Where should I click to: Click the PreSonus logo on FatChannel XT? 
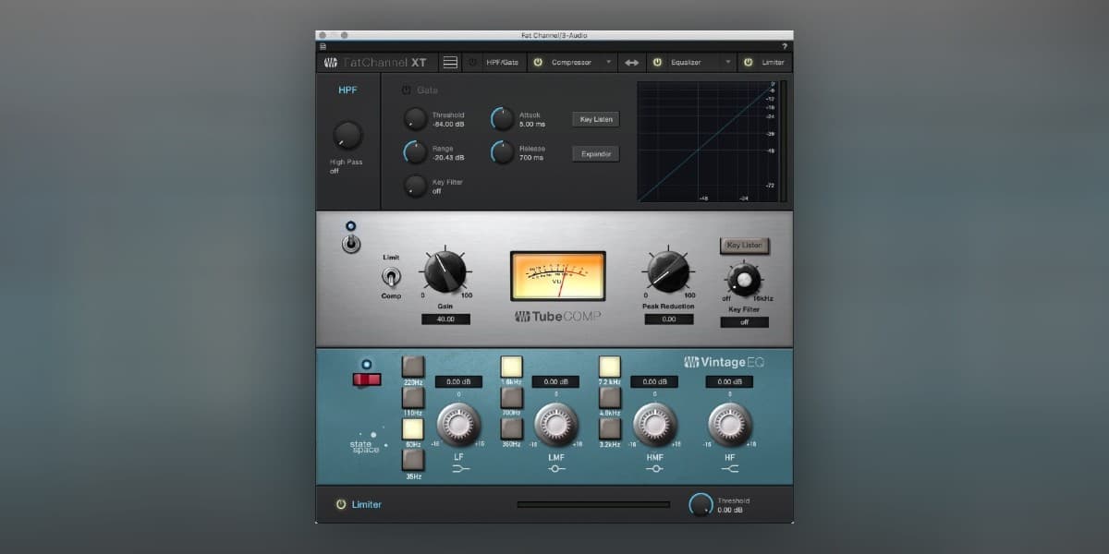tap(331, 63)
